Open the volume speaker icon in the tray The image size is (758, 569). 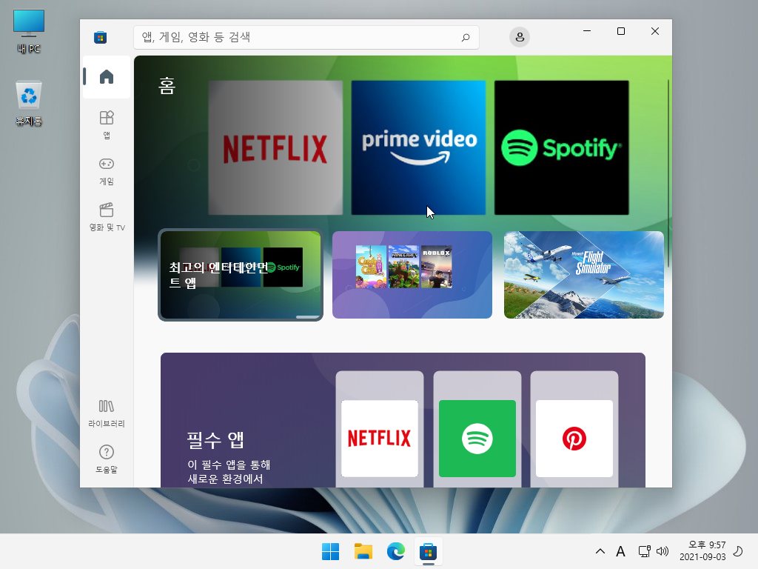tap(663, 551)
